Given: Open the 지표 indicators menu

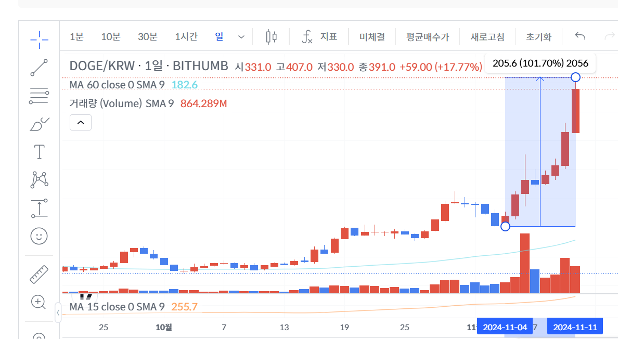Looking at the screenshot, I should [x=329, y=36].
